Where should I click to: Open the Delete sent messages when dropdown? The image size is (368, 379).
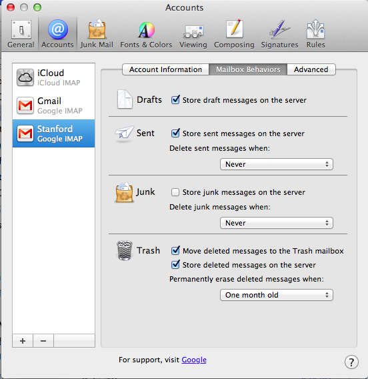click(277, 164)
